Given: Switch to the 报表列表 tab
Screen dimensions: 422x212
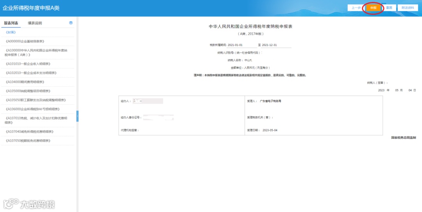Looking at the screenshot, I should [x=11, y=23].
